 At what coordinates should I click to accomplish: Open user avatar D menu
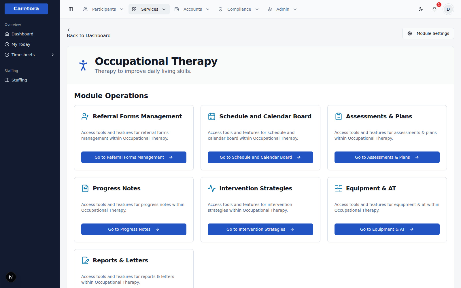[x=448, y=9]
